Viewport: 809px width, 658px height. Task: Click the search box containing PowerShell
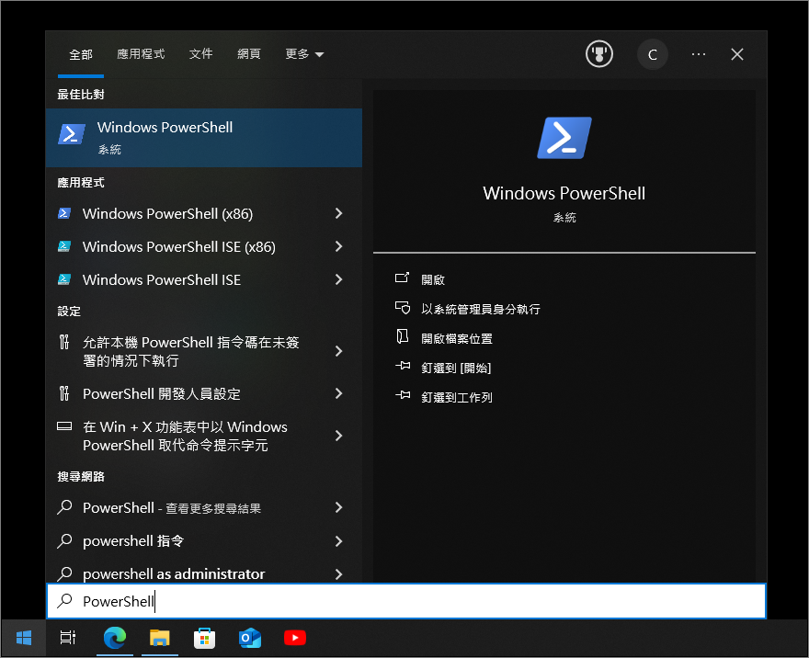tap(404, 602)
